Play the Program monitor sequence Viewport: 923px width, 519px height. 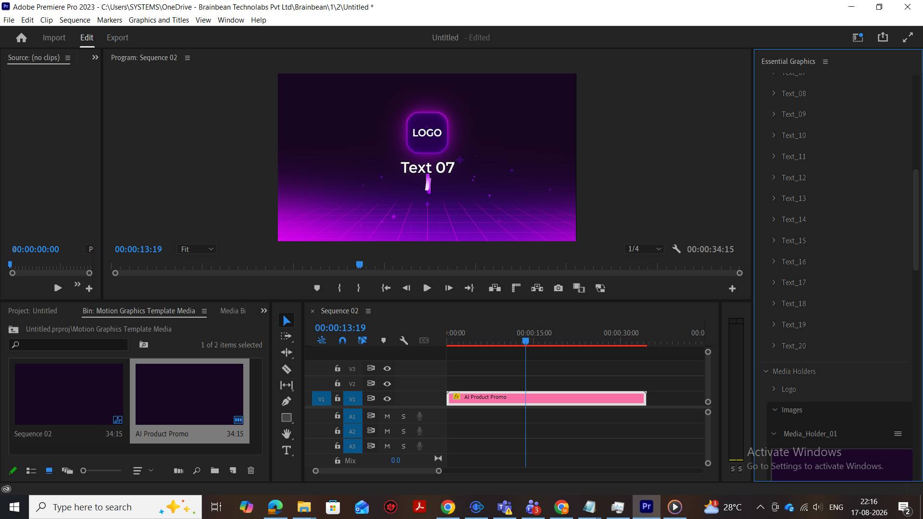pyautogui.click(x=427, y=288)
